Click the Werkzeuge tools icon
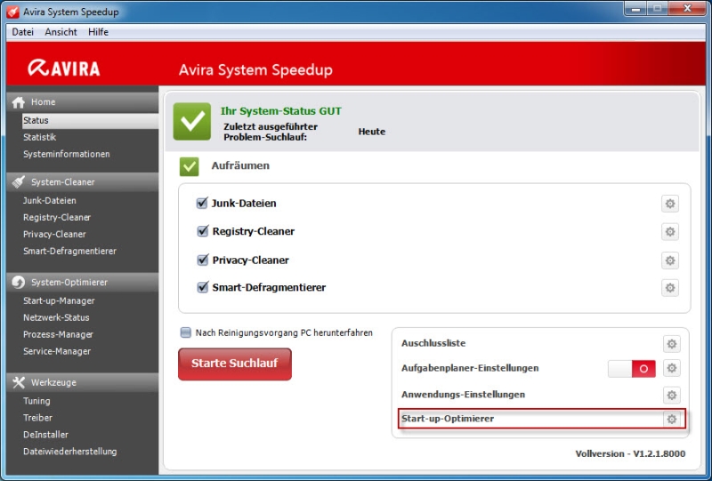712x481 pixels. [18, 382]
